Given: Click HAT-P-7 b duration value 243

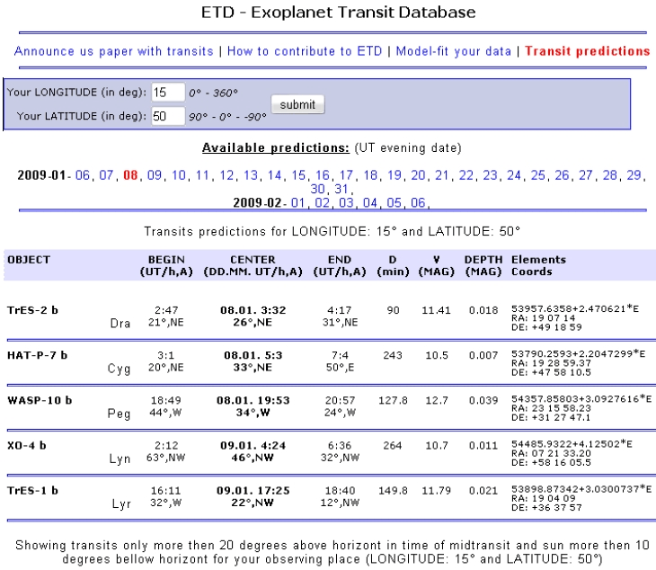Looking at the screenshot, I should click(393, 355).
